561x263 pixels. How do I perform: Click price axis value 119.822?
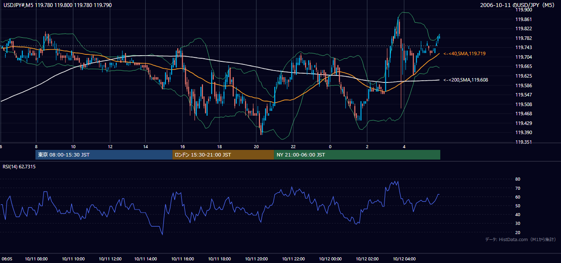[523, 28]
